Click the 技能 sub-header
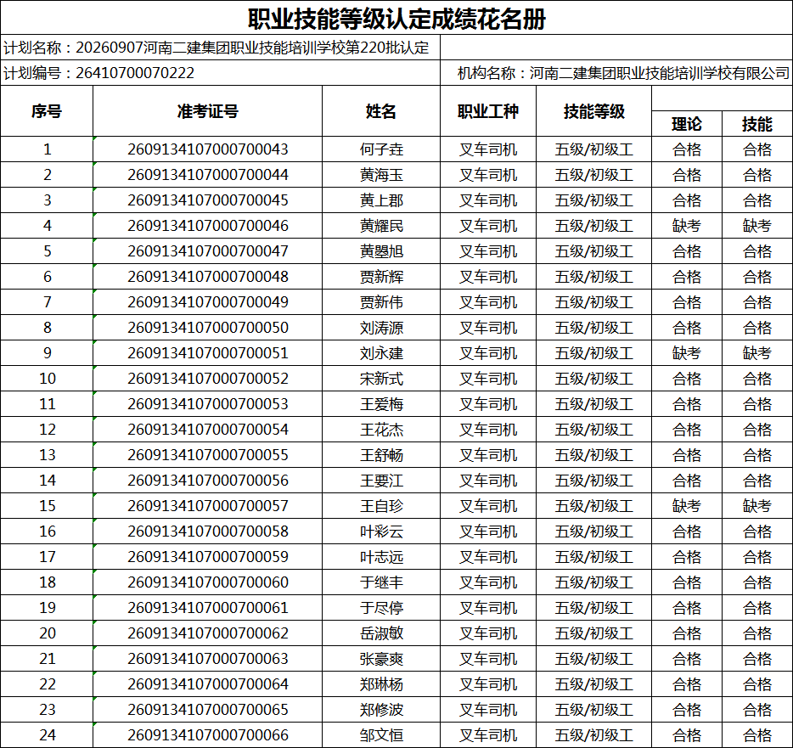The image size is (793, 748). click(757, 124)
